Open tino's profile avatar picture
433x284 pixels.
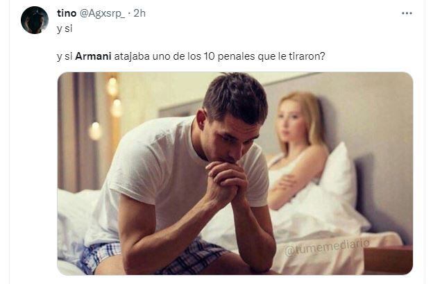coord(35,20)
